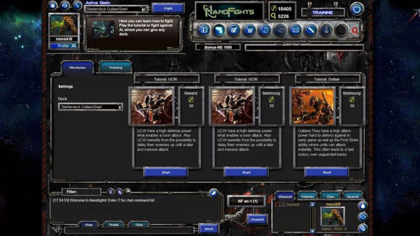Click the first round icon above the avatar
The image size is (420, 236).
coord(53,5)
